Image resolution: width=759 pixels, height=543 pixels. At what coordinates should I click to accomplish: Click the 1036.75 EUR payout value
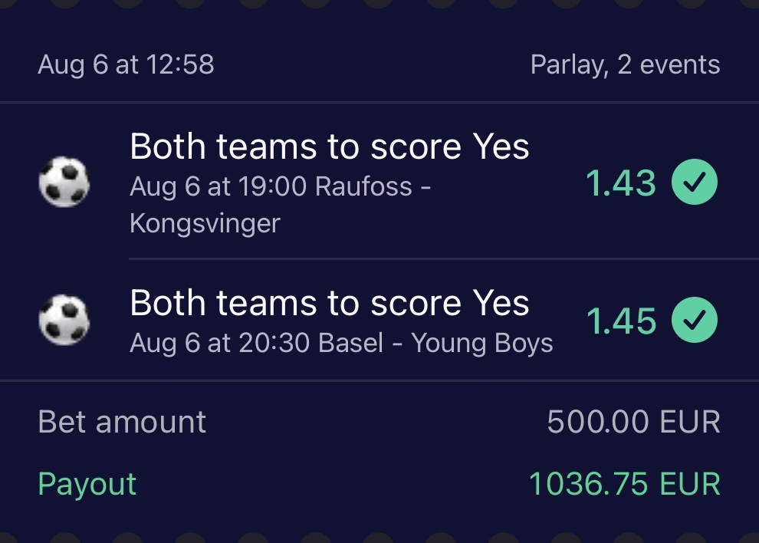point(625,484)
